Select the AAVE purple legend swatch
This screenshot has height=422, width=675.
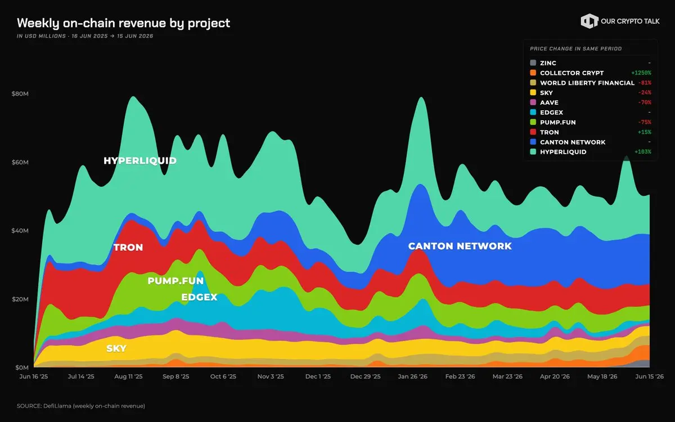(533, 102)
